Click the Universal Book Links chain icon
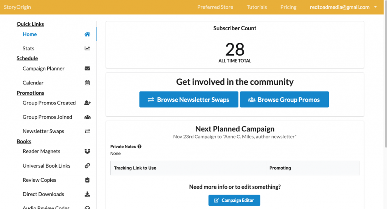The image size is (387, 209). click(87, 166)
